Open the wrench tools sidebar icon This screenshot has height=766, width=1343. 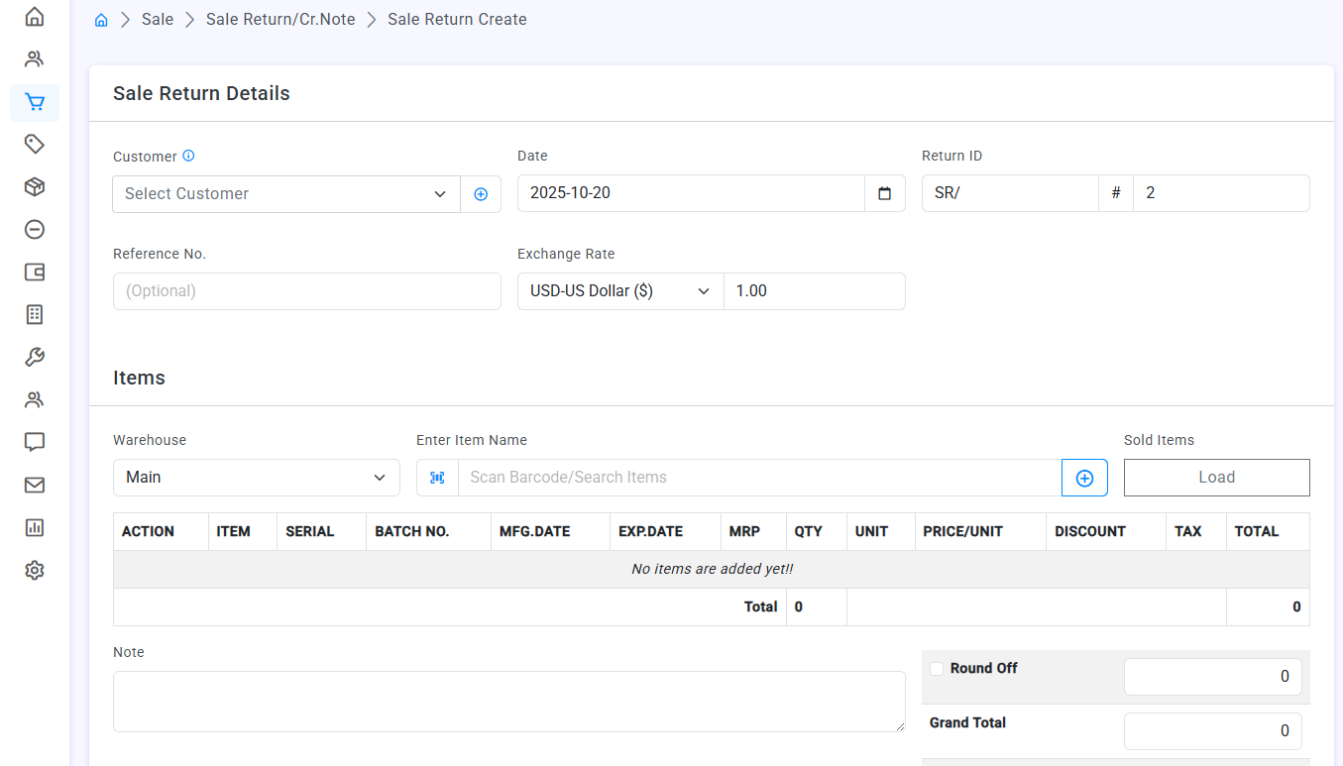click(x=35, y=358)
